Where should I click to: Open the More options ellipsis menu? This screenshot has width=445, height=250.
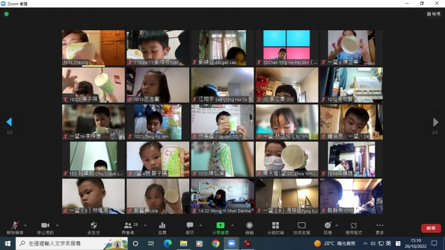[x=380, y=226]
